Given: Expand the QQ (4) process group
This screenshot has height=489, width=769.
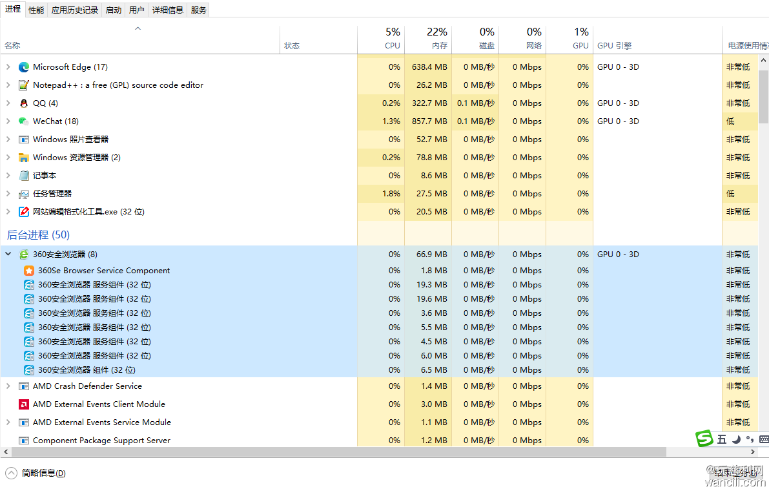Looking at the screenshot, I should [8, 103].
